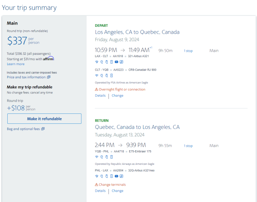Click live TV icon for AA2004
Screen dimensions: 257x202
coord(116,176)
